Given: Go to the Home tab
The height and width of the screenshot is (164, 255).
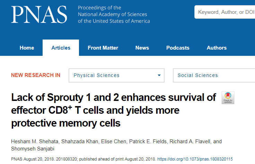Looking at the screenshot, I should 27,48.
